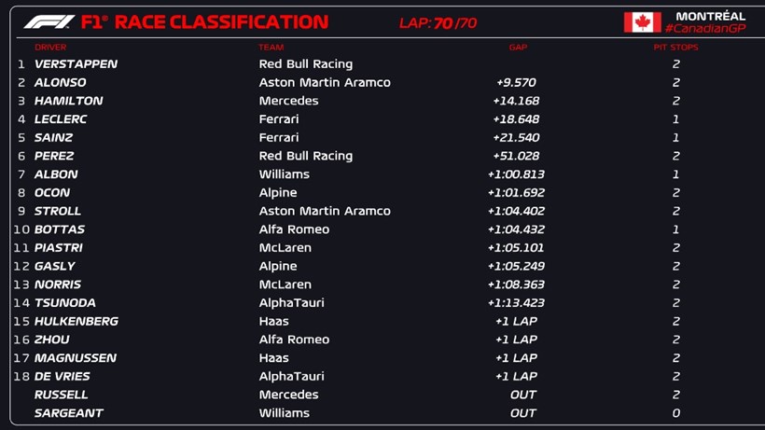Click HAMILTON's driver name
Viewport: 765px width, 430px height.
pyautogui.click(x=68, y=101)
